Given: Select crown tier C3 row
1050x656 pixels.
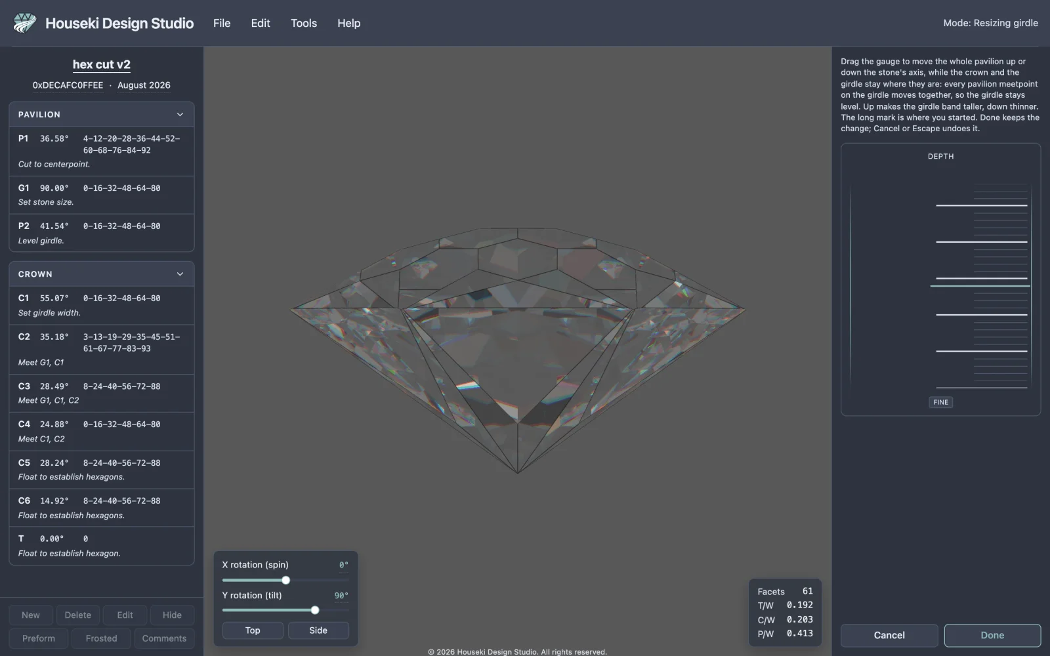Looking at the screenshot, I should [102, 393].
